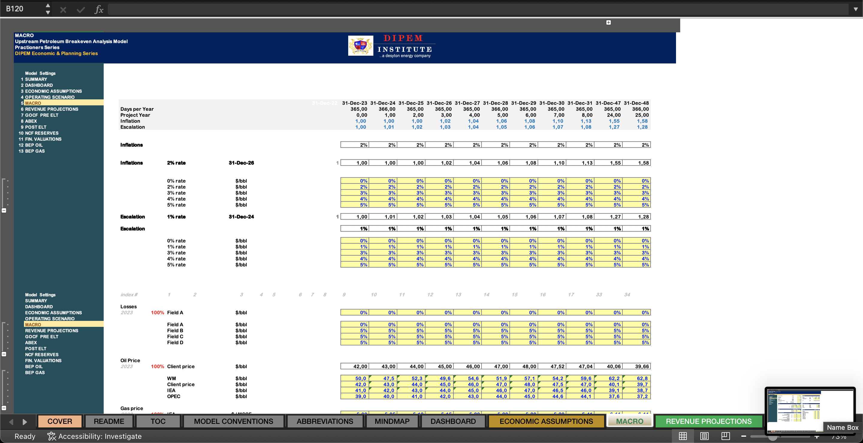The image size is (863, 443).
Task: Expand the column group plus button
Action: [x=608, y=22]
